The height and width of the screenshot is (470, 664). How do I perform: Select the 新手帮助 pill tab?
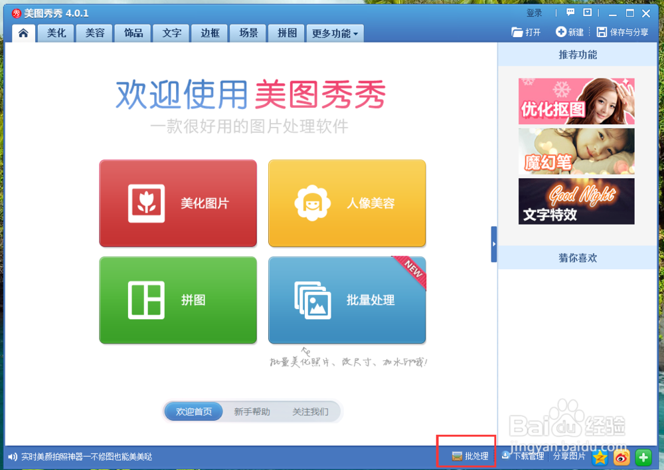pos(252,411)
